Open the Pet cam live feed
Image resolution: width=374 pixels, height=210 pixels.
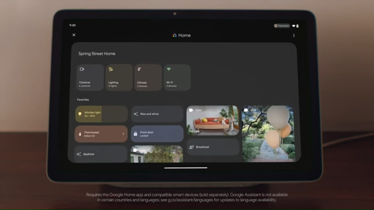coord(213,121)
